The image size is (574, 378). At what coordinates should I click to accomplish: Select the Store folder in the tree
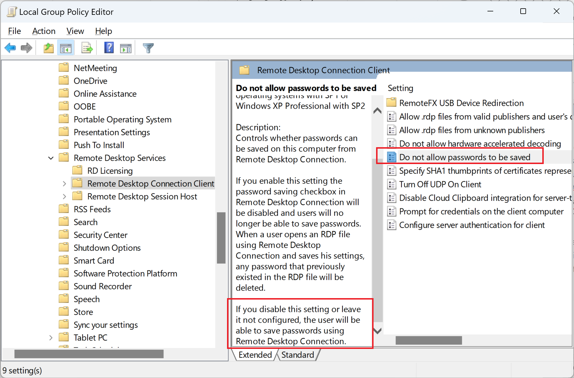pyautogui.click(x=83, y=312)
